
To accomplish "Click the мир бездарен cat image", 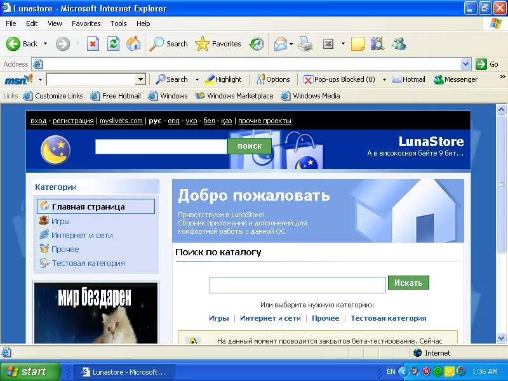I will click(96, 313).
